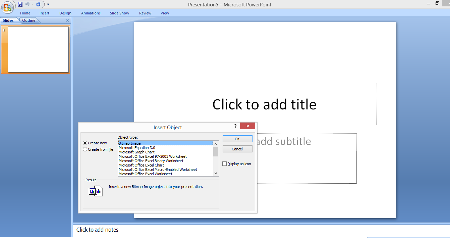The image size is (450, 238).
Task: Click the Repeat/Redo icon
Action: tap(38, 4)
